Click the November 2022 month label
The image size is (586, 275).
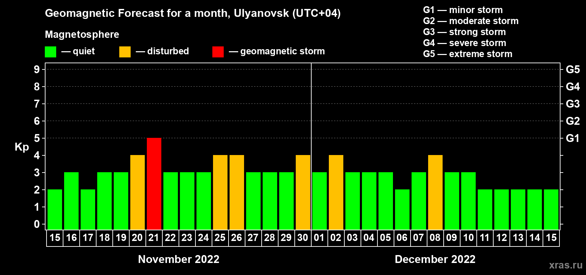coord(179,259)
